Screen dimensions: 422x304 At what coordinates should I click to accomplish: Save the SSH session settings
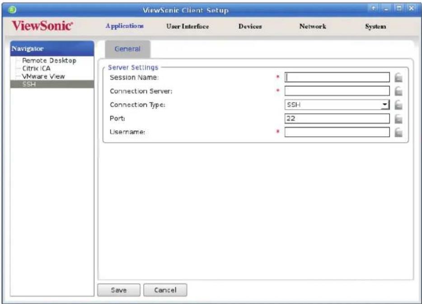point(119,290)
